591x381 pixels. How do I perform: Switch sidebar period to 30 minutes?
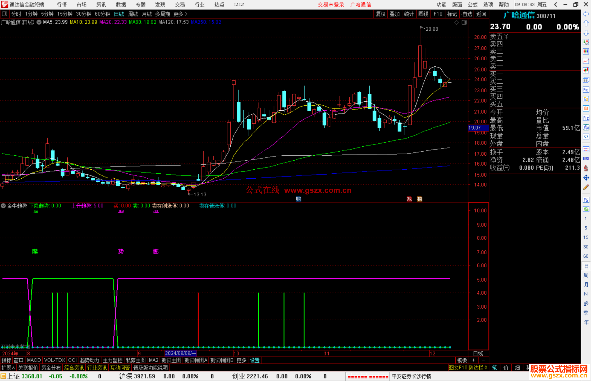click(586, 247)
